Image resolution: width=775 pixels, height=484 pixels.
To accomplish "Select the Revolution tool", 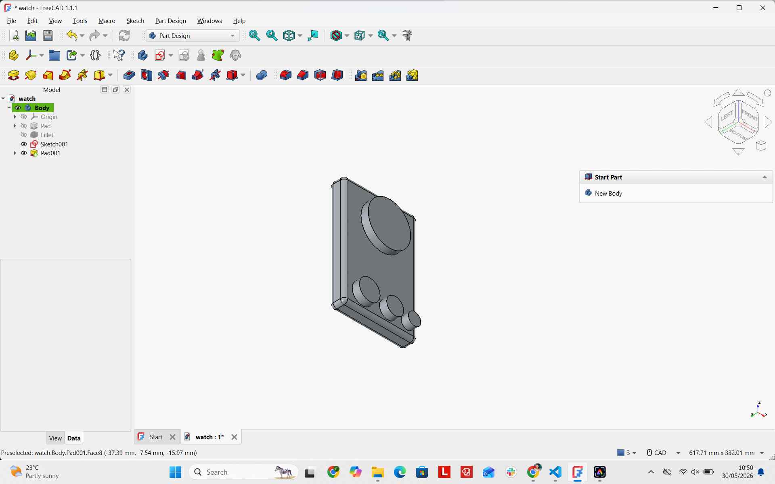I will point(31,75).
